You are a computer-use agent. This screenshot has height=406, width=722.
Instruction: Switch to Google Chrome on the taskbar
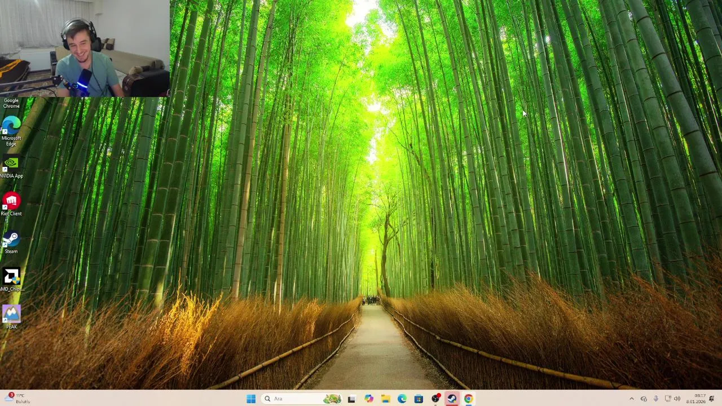pos(468,399)
